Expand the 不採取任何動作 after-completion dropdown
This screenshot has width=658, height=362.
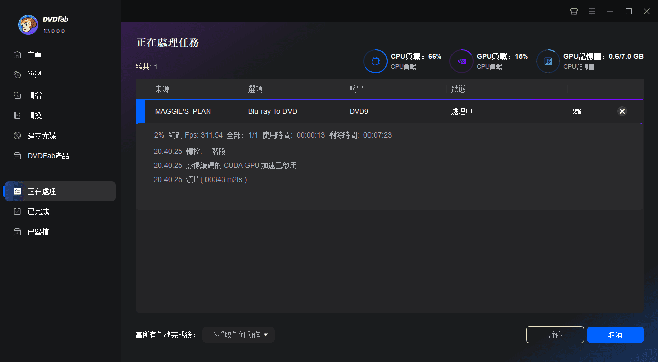[238, 335]
